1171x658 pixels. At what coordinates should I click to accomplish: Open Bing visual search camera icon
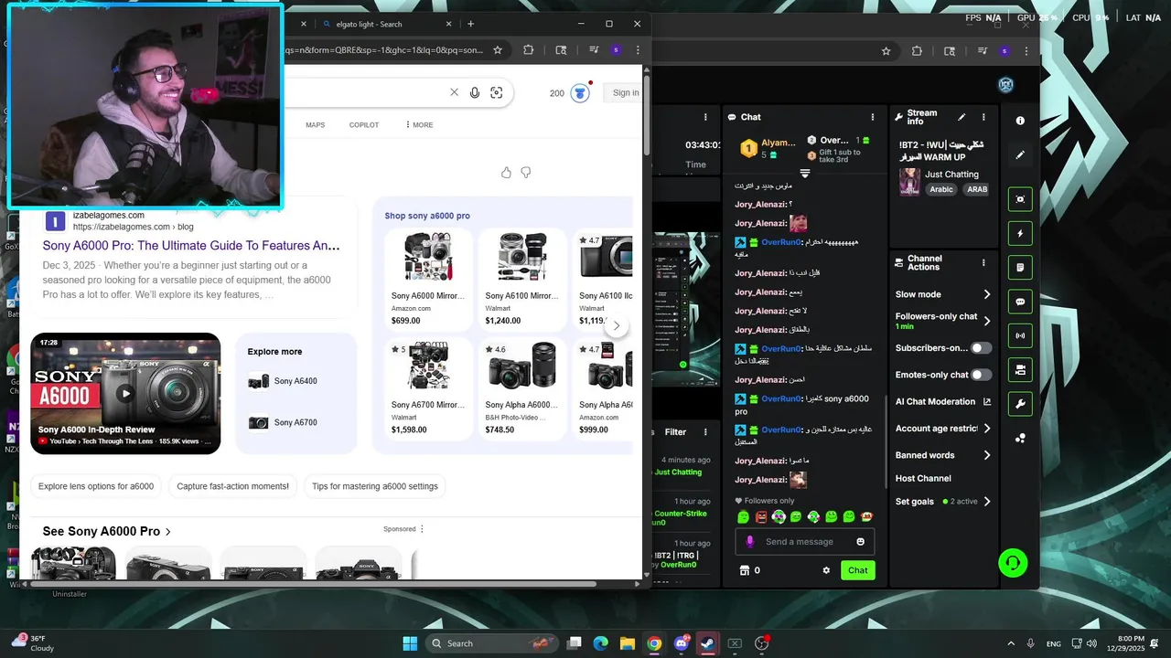(497, 92)
